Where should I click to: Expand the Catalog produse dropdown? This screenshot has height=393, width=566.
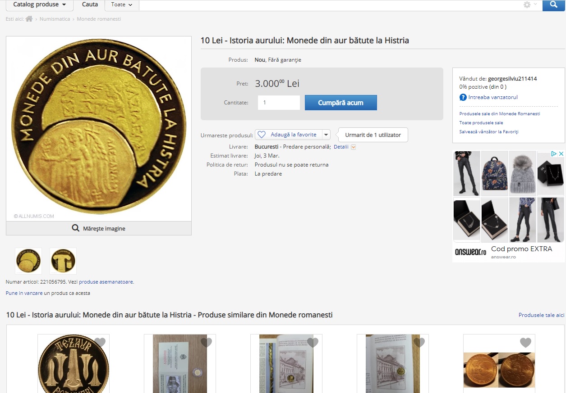(40, 5)
